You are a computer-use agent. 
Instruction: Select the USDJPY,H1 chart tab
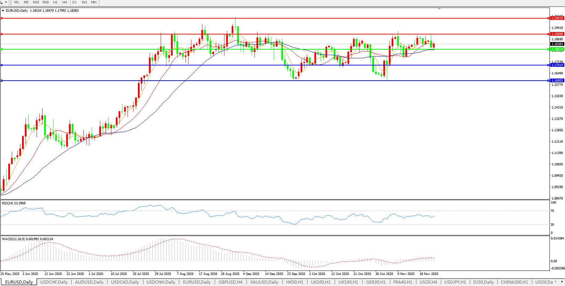(455, 282)
